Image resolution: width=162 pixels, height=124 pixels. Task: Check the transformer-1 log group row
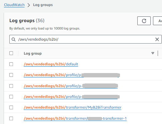point(11,118)
